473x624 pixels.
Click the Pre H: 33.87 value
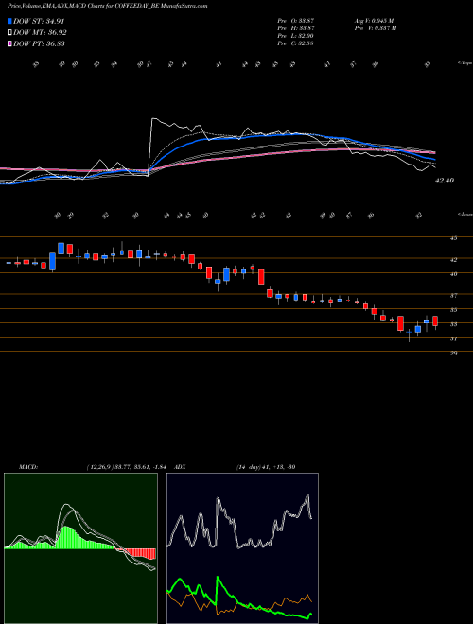click(295, 28)
